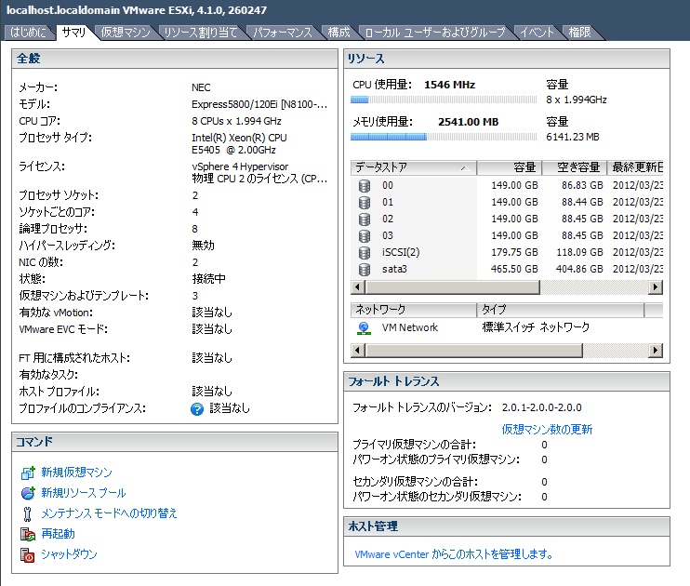Click the 2541.00 MB memory usage value

pos(469,122)
